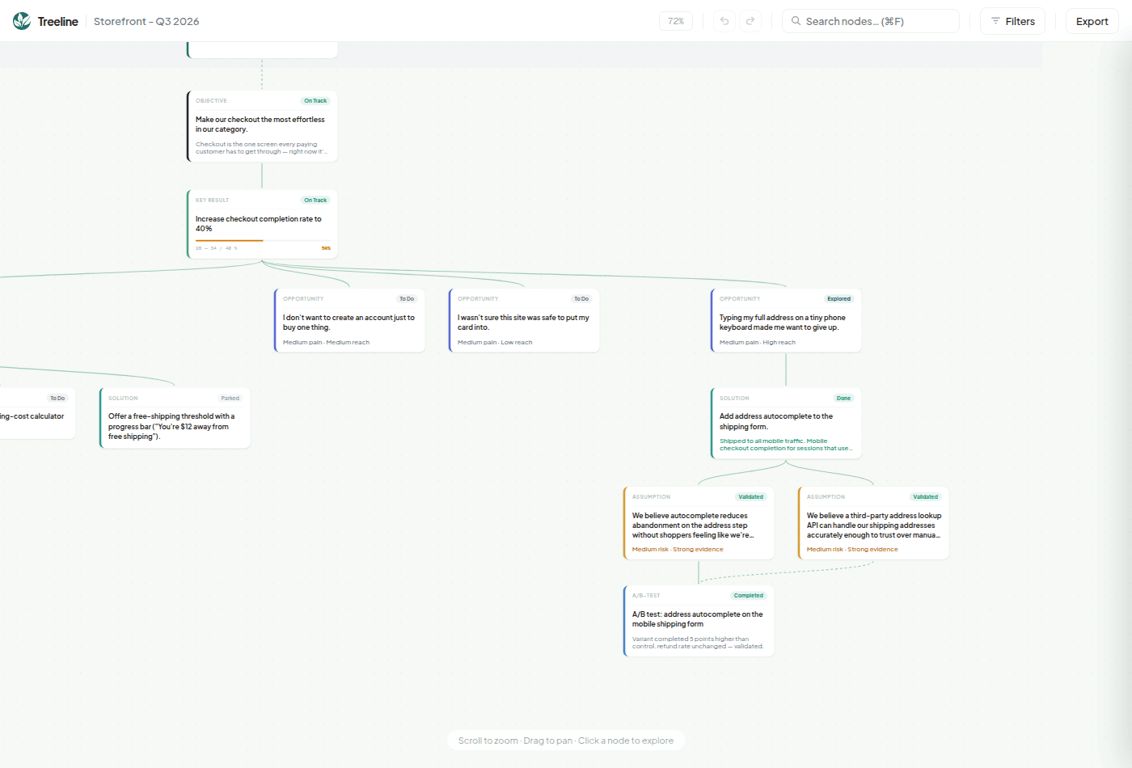This screenshot has width=1132, height=768.
Task: Click 'Medium pain · Low reach' text
Action: click(495, 343)
